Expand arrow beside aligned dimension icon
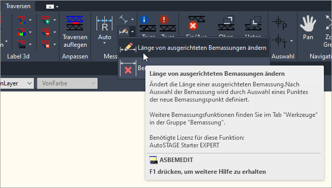The width and height of the screenshot is (332, 188). (x=132, y=19)
